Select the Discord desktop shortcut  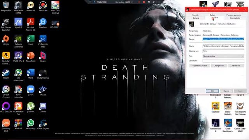point(43,107)
